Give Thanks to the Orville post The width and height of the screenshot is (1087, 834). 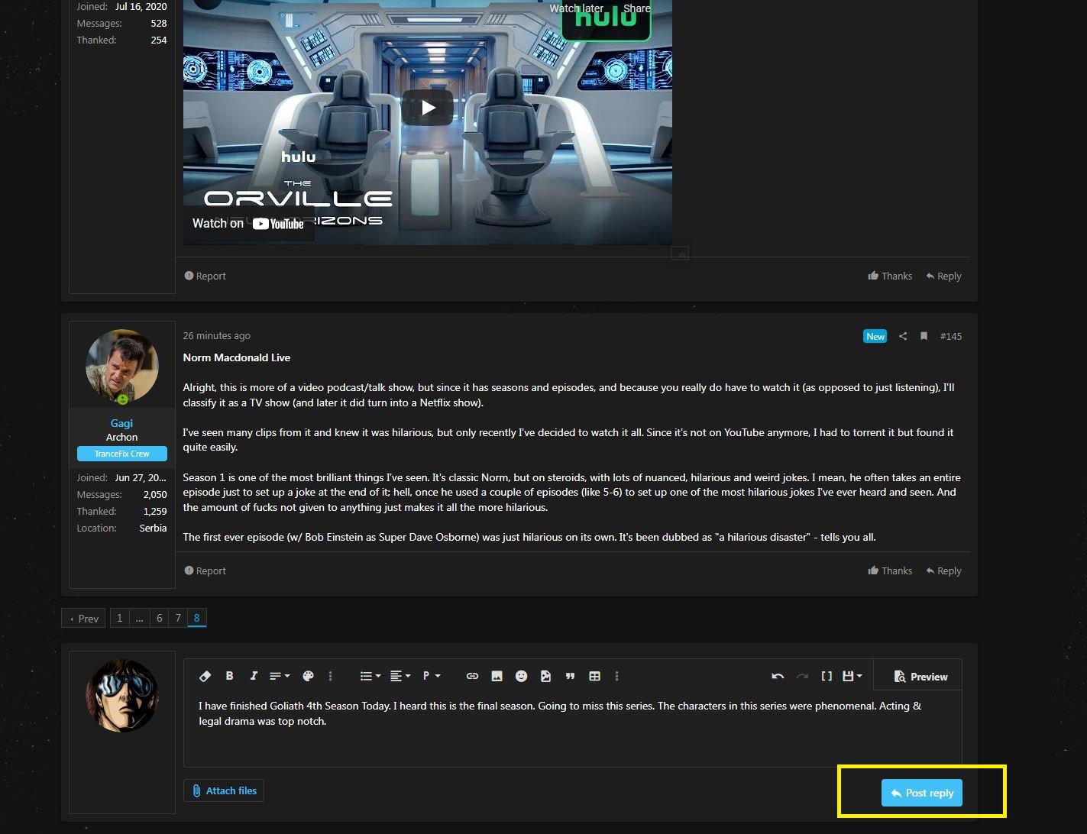click(890, 276)
